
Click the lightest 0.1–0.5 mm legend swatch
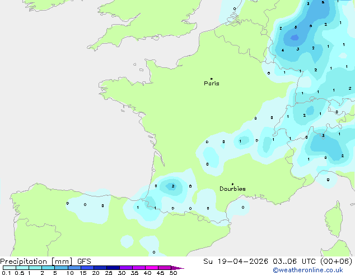[10, 268]
